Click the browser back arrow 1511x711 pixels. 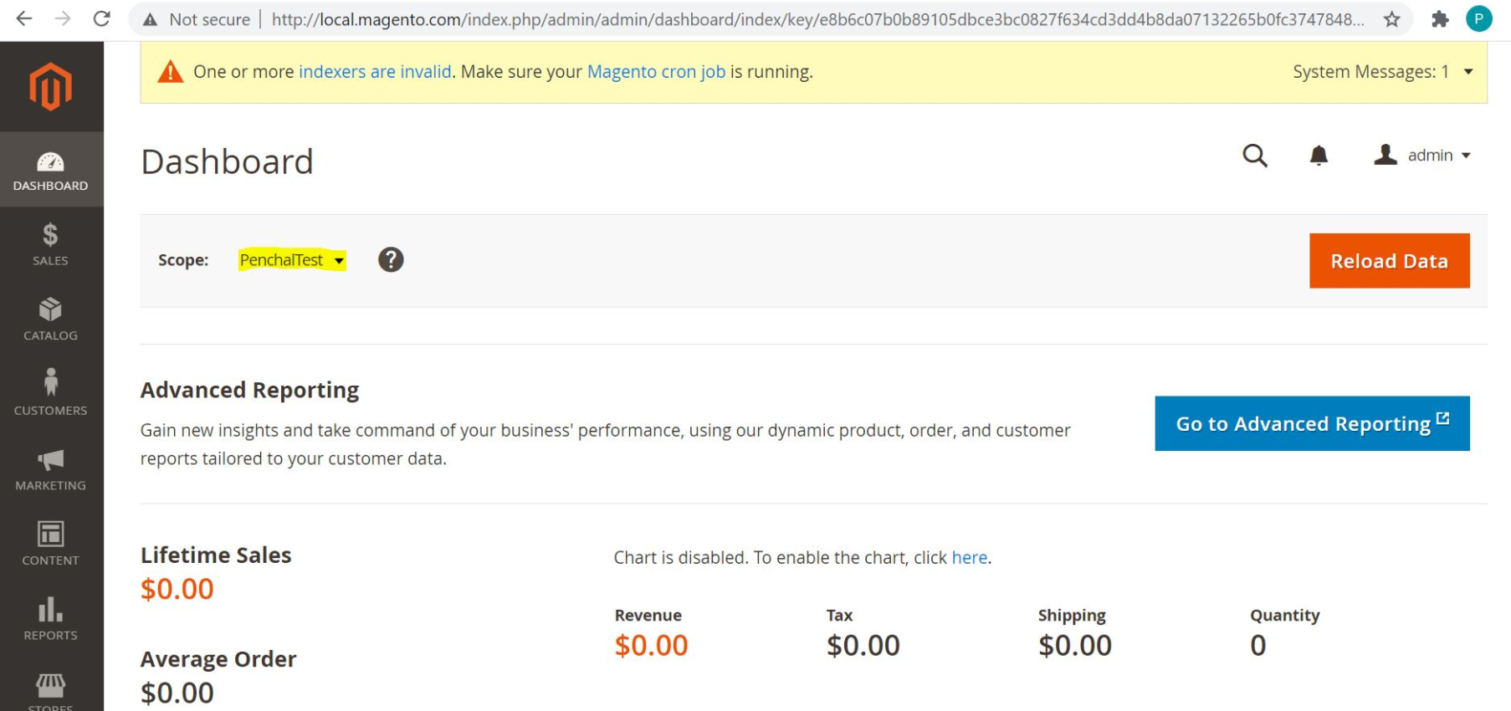pos(24,18)
